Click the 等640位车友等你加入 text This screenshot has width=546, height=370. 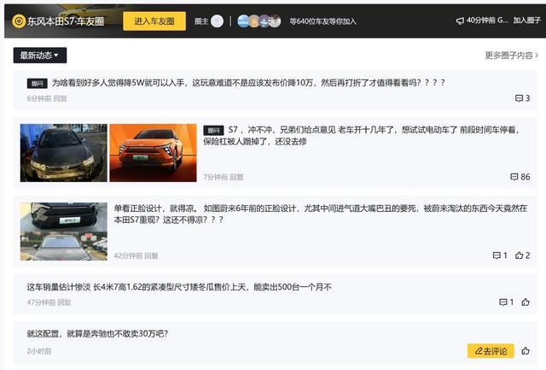click(322, 21)
